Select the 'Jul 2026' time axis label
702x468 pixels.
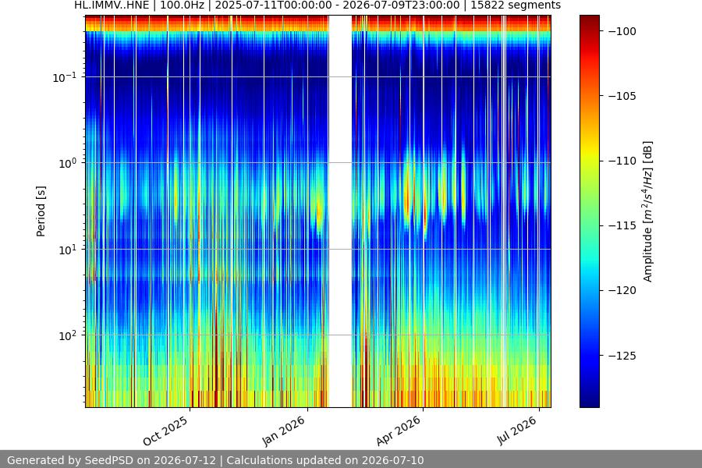pyautogui.click(x=516, y=431)
